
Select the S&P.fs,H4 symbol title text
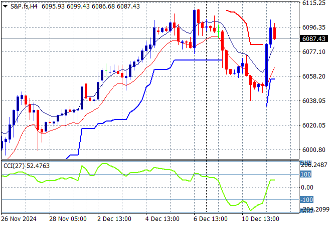24,6
